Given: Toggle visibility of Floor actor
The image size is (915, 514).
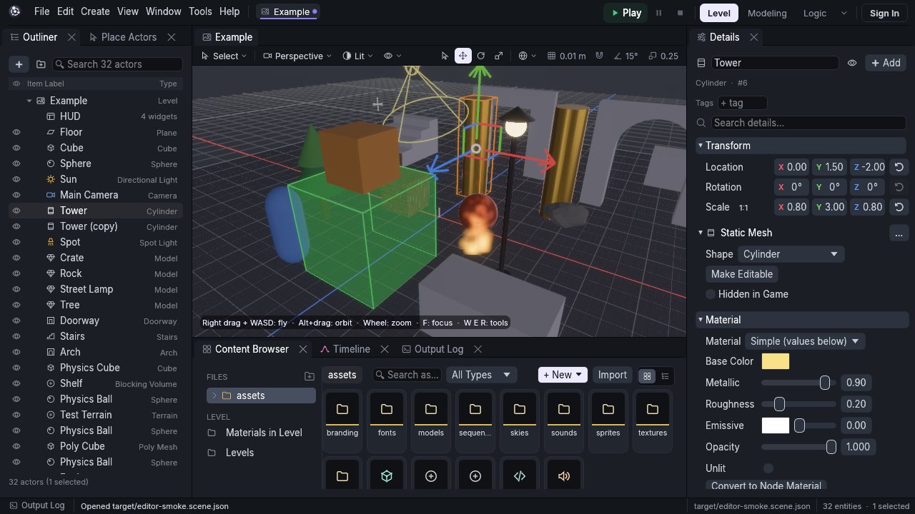Looking at the screenshot, I should pyautogui.click(x=16, y=132).
